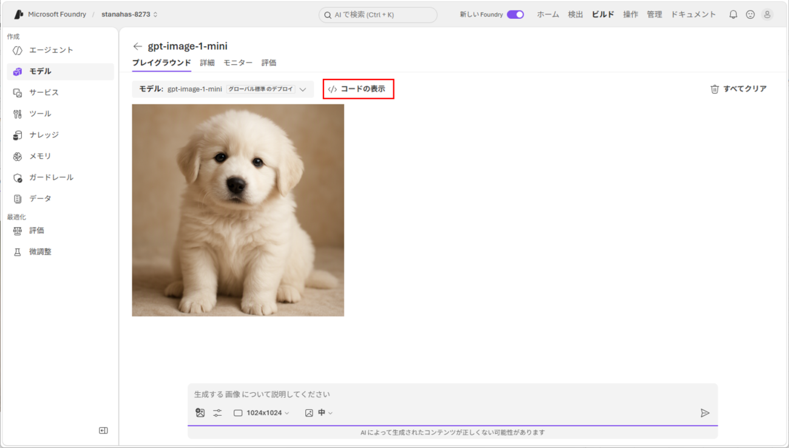Click the すべてクリア button label
Image resolution: width=789 pixels, height=448 pixels.
pyautogui.click(x=745, y=89)
